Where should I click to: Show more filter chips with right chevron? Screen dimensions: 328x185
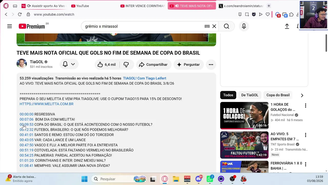(x=302, y=95)
